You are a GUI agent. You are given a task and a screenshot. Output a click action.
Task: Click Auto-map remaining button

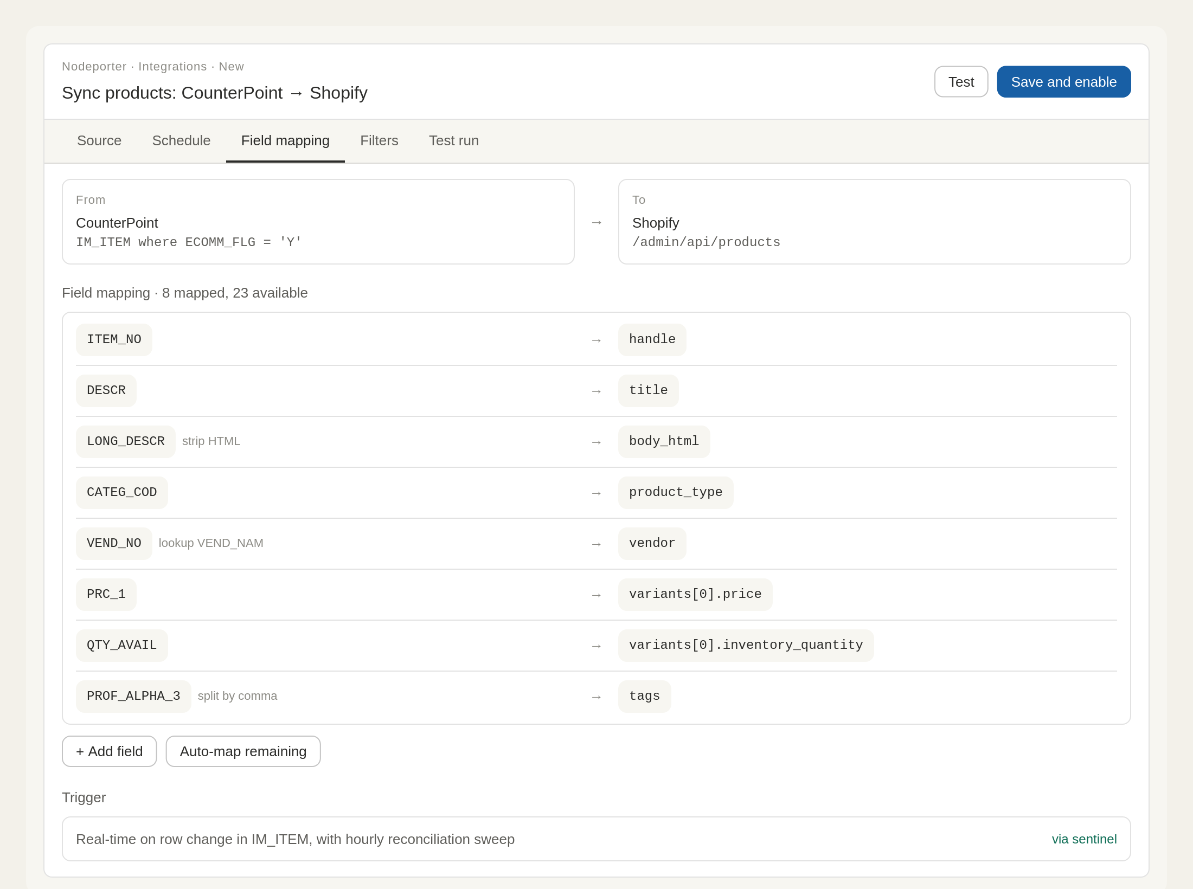tap(243, 751)
